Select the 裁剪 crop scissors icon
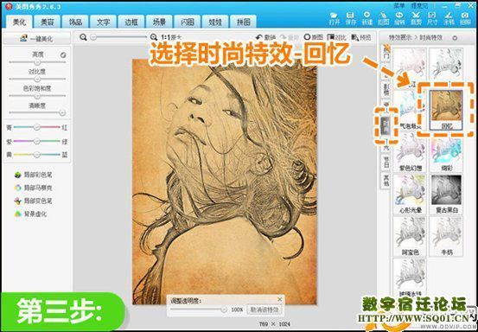The width and height of the screenshot is (478, 332). pyautogui.click(x=415, y=18)
